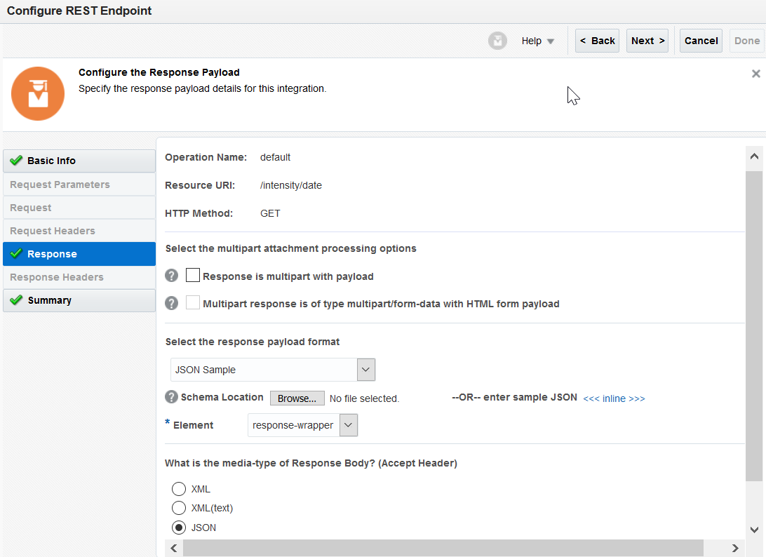Image resolution: width=766 pixels, height=557 pixels.
Task: Click the Cancel button
Action: click(701, 41)
